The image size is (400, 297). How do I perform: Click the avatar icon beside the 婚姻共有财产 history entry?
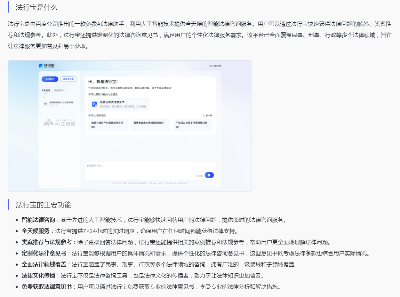[46, 103]
